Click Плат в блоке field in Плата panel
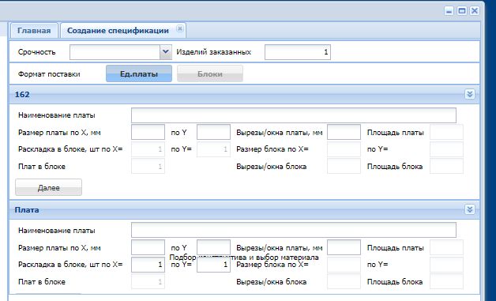 (148, 282)
